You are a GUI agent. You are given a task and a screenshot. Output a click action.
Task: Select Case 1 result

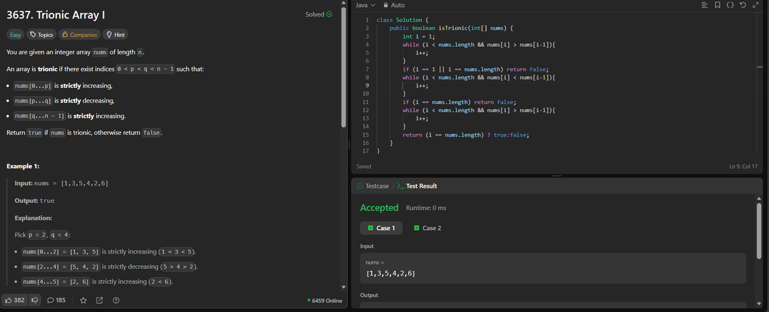(x=381, y=228)
